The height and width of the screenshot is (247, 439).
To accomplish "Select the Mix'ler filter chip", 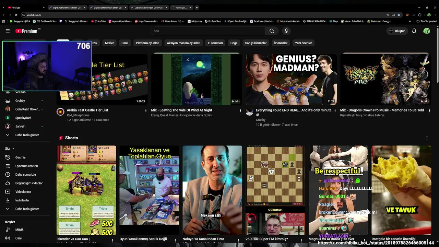I will pos(109,43).
